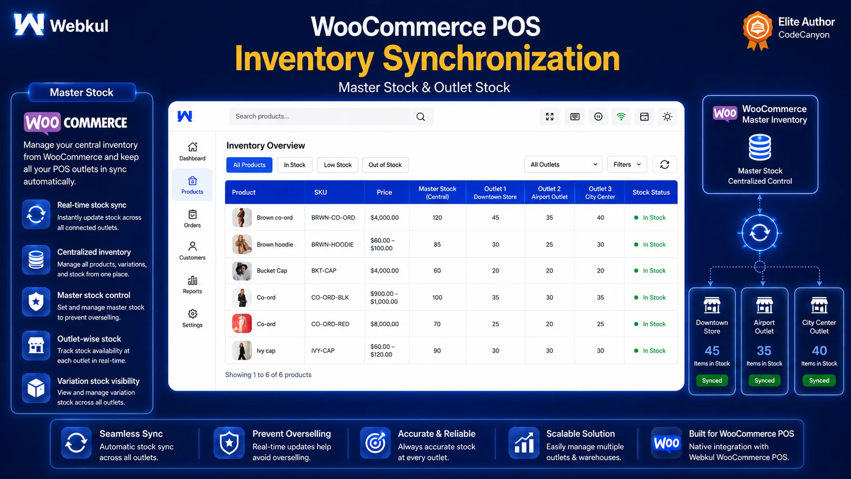
Task: Click the Wi-Fi connection status icon
Action: (621, 117)
